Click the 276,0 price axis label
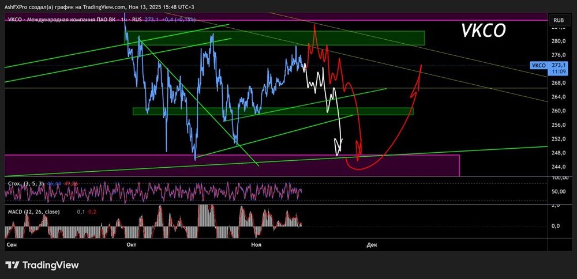Viewport: 577px width, 279px height. pyautogui.click(x=557, y=55)
